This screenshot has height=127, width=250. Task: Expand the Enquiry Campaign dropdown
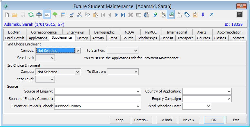[229, 99]
